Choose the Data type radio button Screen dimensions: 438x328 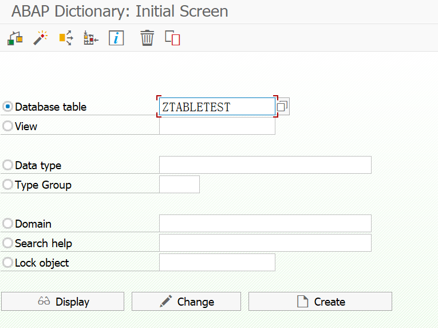pyautogui.click(x=8, y=165)
